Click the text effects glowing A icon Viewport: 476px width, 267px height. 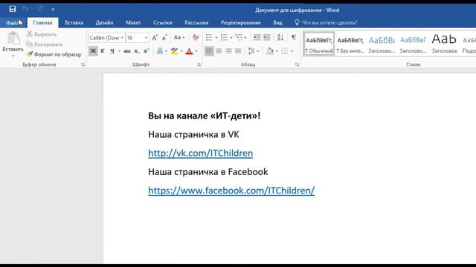[160, 51]
